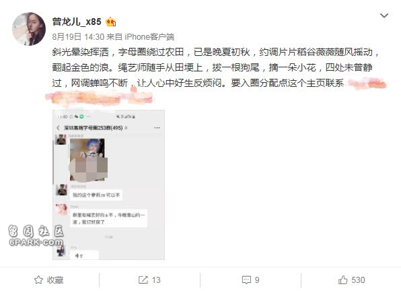Click the star favorite icon
The image size is (401, 291).
click(x=38, y=280)
